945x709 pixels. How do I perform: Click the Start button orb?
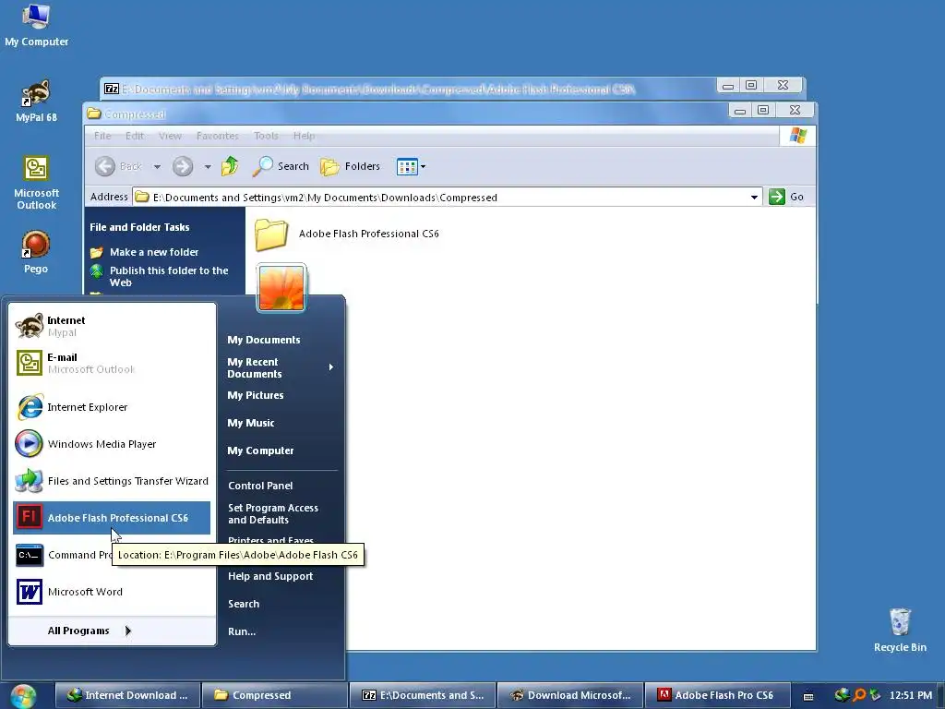23,696
